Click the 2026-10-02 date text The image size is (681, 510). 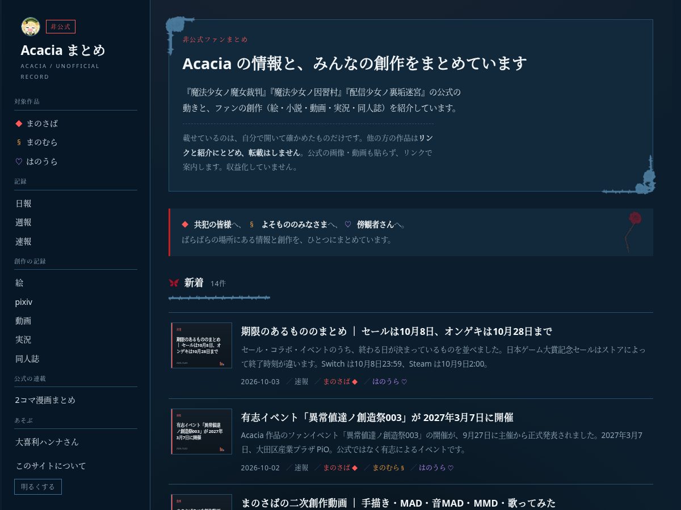pos(260,467)
